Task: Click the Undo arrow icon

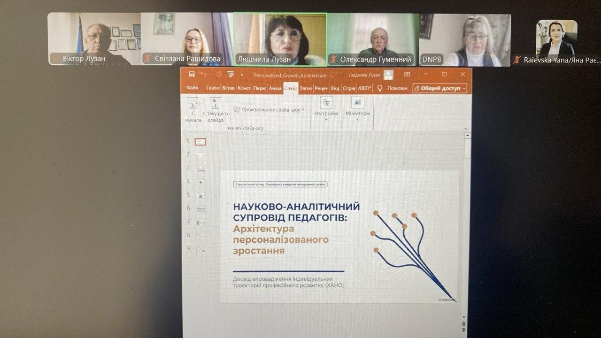Action: (203, 75)
